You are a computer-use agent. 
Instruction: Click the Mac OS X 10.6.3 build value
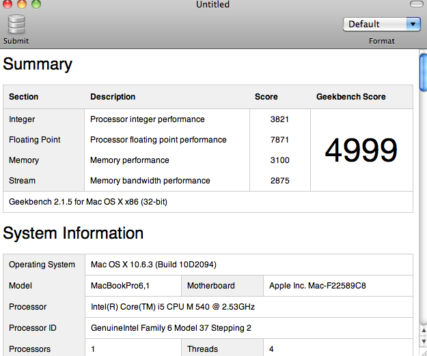pos(154,265)
